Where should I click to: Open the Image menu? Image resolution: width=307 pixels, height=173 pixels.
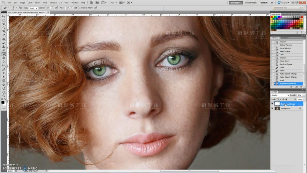coord(22,3)
